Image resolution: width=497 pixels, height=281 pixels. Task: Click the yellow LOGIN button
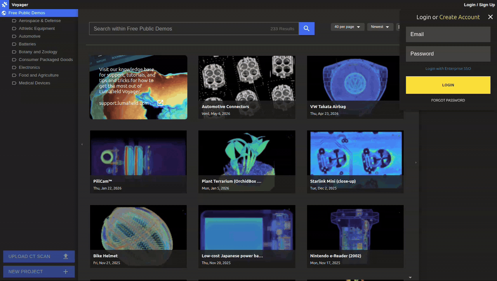coord(448,85)
